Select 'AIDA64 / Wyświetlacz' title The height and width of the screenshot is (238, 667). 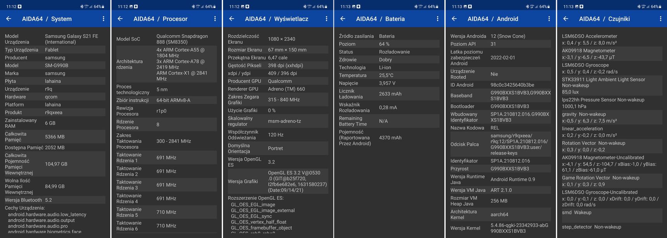[x=277, y=19]
